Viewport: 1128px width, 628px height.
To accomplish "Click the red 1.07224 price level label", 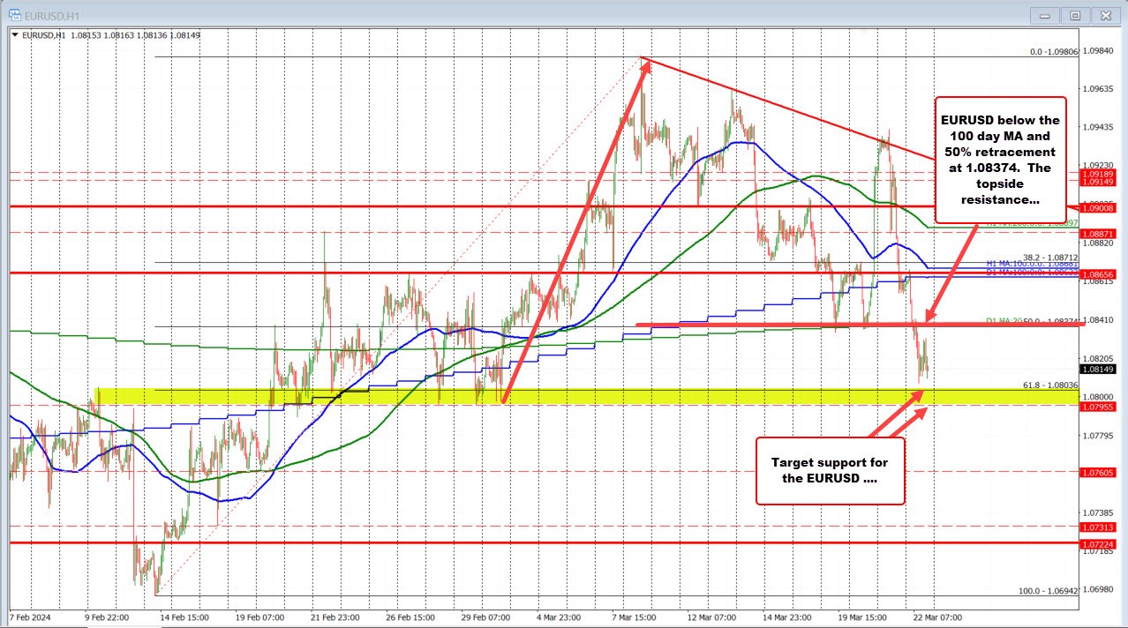I will coord(1097,543).
